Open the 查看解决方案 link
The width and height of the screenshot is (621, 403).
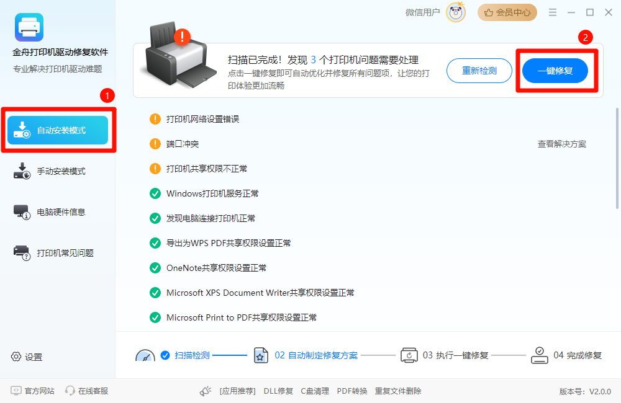561,144
